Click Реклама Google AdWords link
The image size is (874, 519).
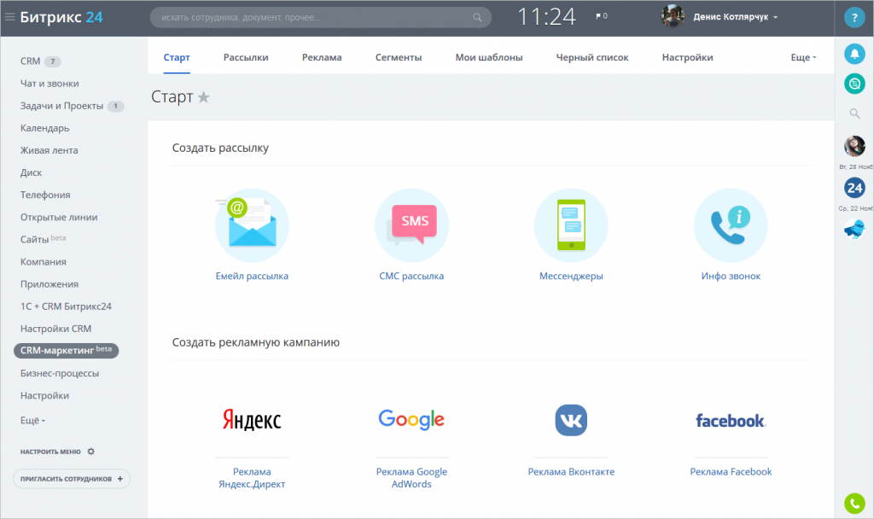coord(411,478)
